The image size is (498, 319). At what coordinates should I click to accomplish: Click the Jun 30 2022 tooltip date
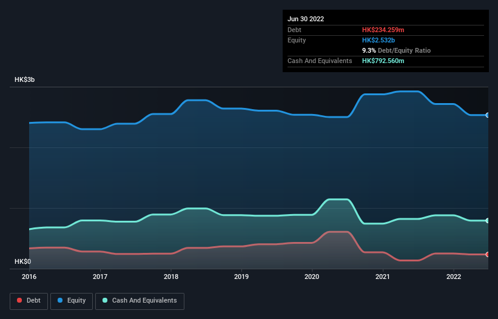[x=306, y=19]
